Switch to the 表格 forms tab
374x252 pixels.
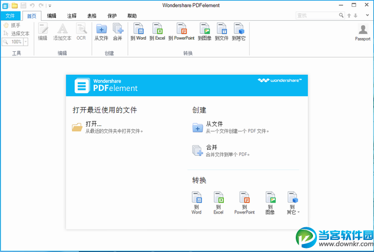tap(92, 16)
